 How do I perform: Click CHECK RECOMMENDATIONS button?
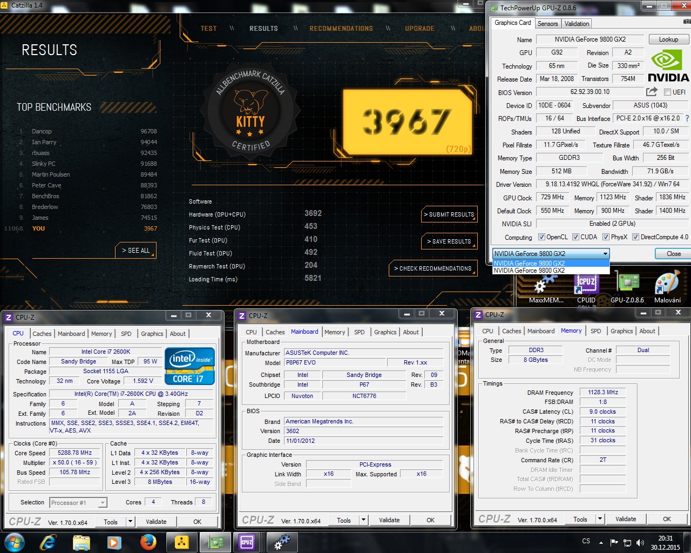(433, 268)
